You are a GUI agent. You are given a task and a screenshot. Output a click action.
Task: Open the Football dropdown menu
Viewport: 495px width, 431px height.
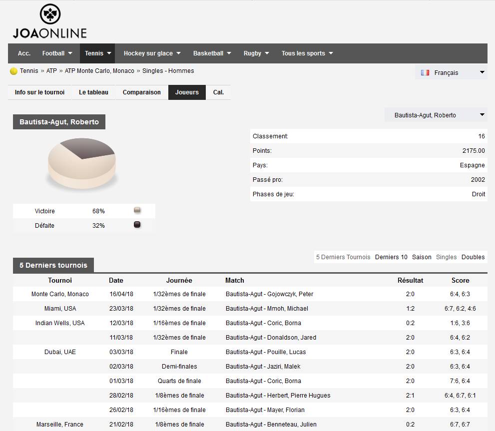coord(57,53)
